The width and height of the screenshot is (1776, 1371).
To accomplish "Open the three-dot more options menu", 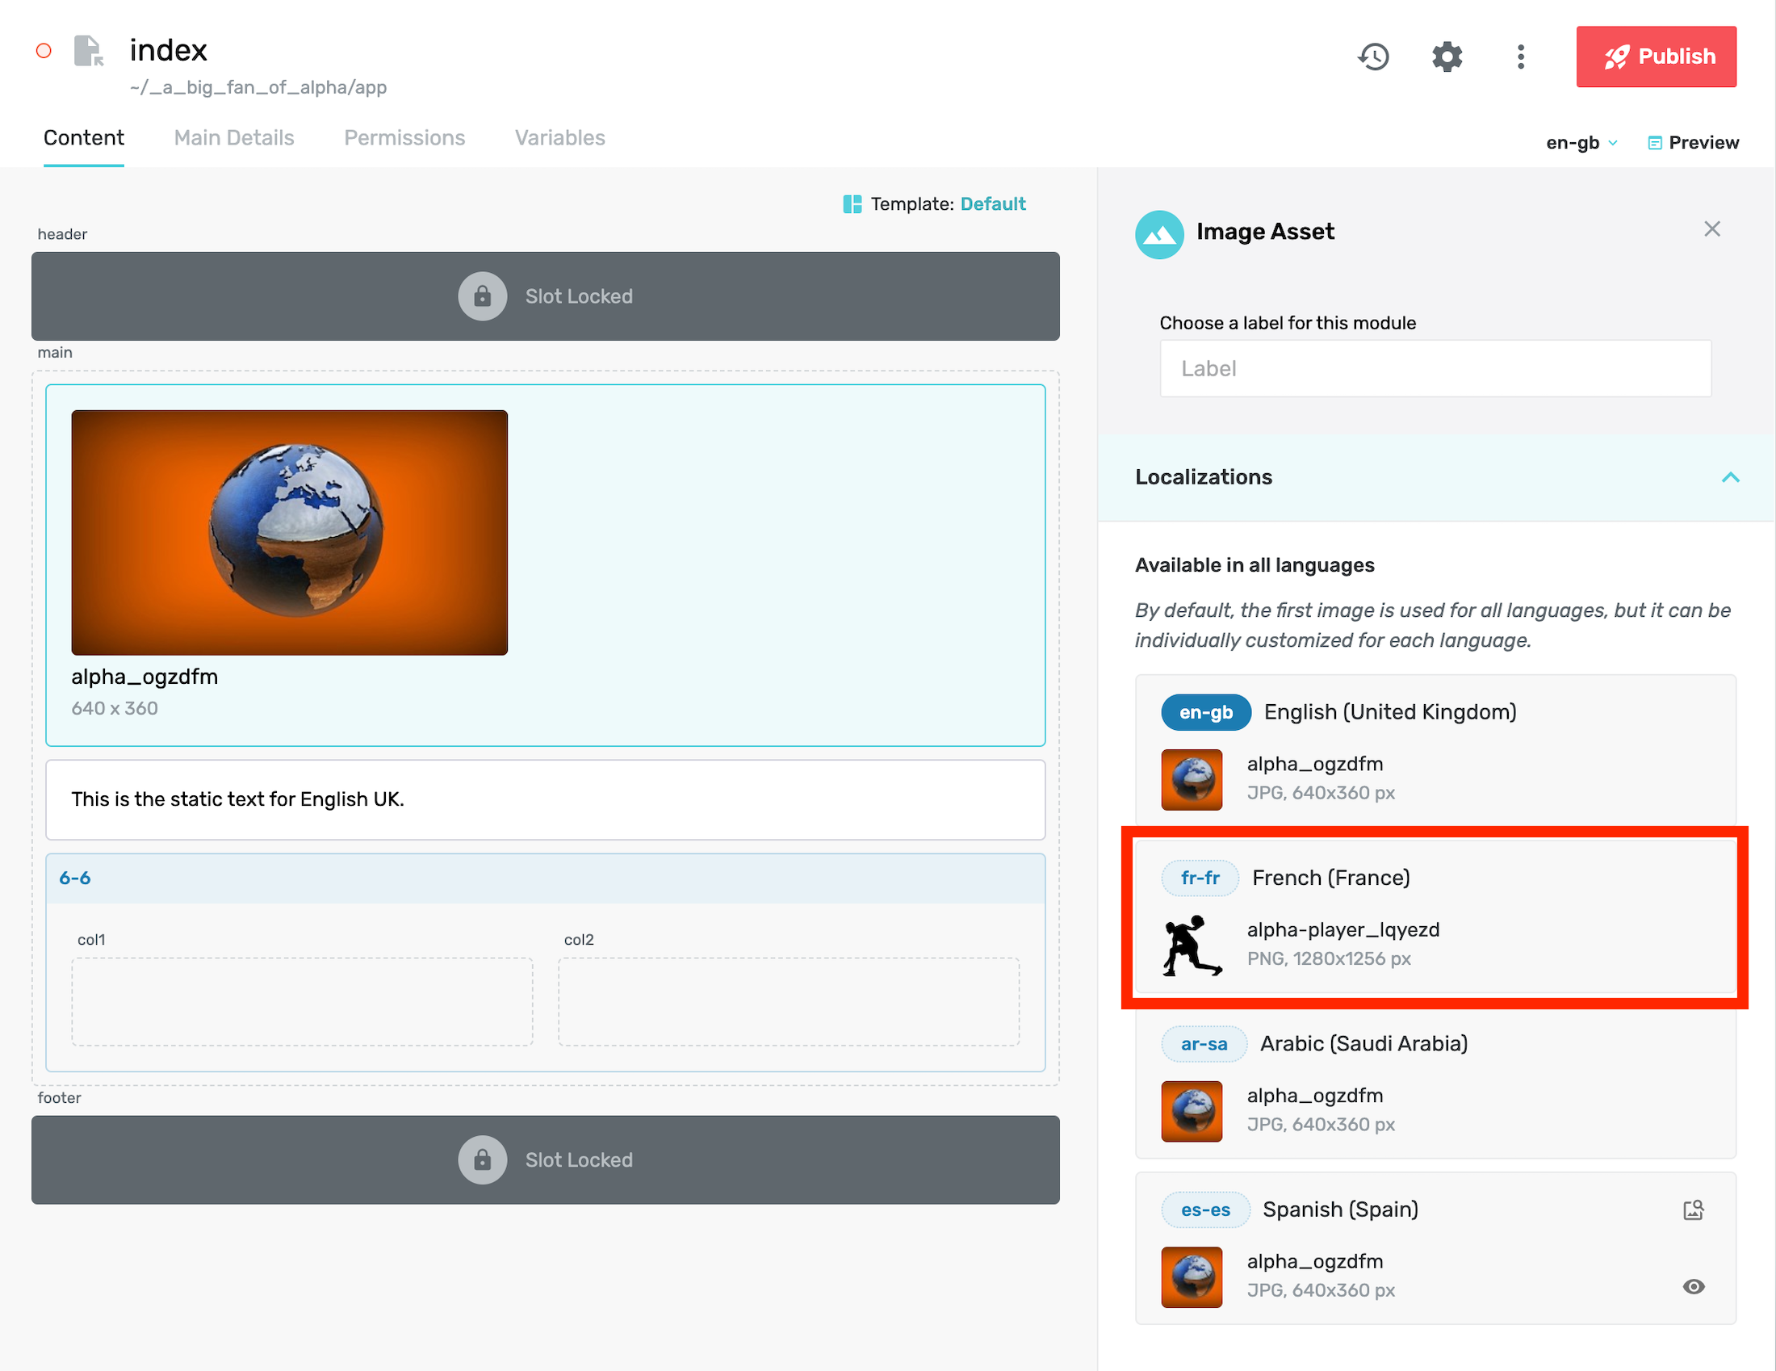I will tap(1521, 56).
